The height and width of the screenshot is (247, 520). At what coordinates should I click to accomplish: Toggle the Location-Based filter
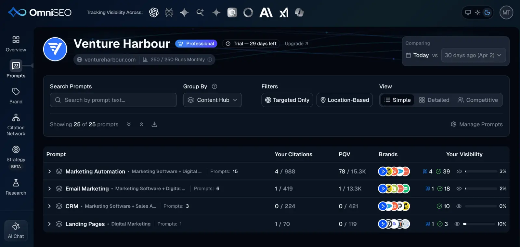point(344,100)
